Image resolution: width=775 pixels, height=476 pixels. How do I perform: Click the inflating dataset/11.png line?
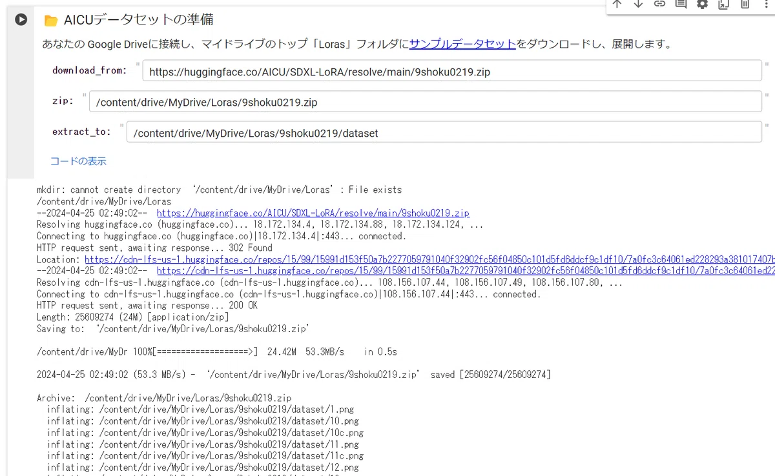[203, 444]
